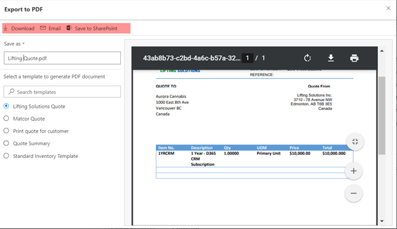Close the Export to PDF dialog
This screenshot has width=397, height=229.
pyautogui.click(x=388, y=8)
